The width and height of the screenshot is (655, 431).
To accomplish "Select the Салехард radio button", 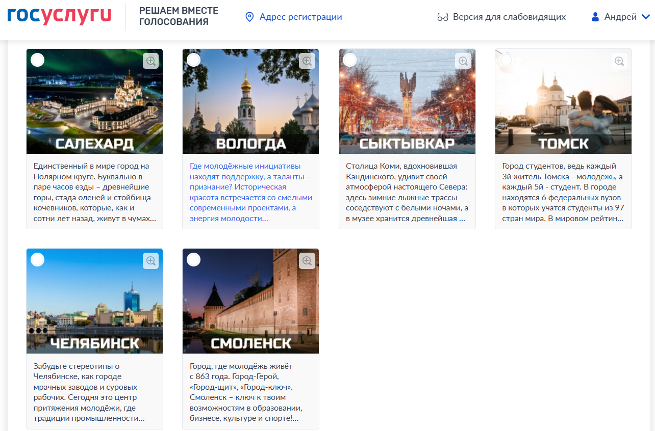I will click(38, 60).
